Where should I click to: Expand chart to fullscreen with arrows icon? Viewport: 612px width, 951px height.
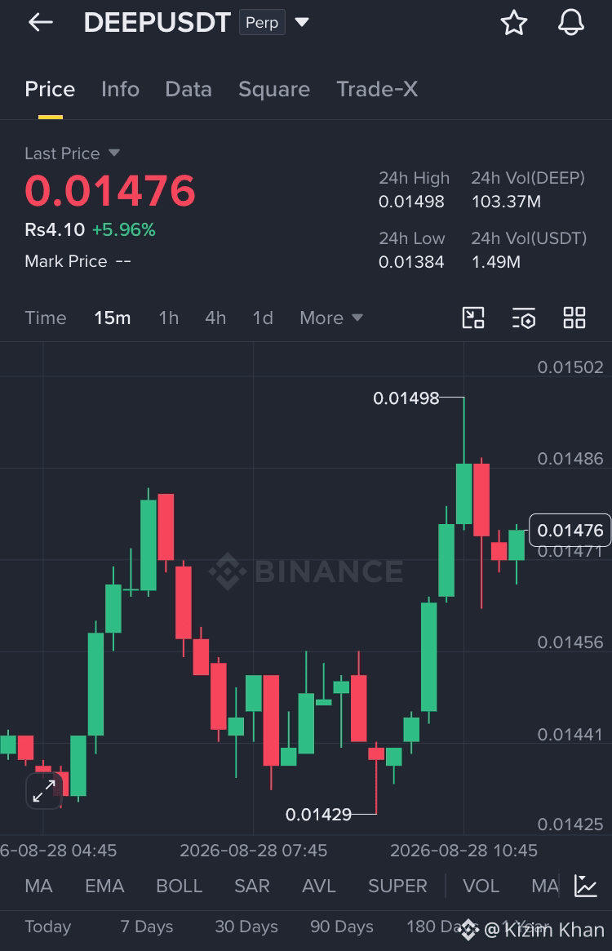pyautogui.click(x=44, y=791)
